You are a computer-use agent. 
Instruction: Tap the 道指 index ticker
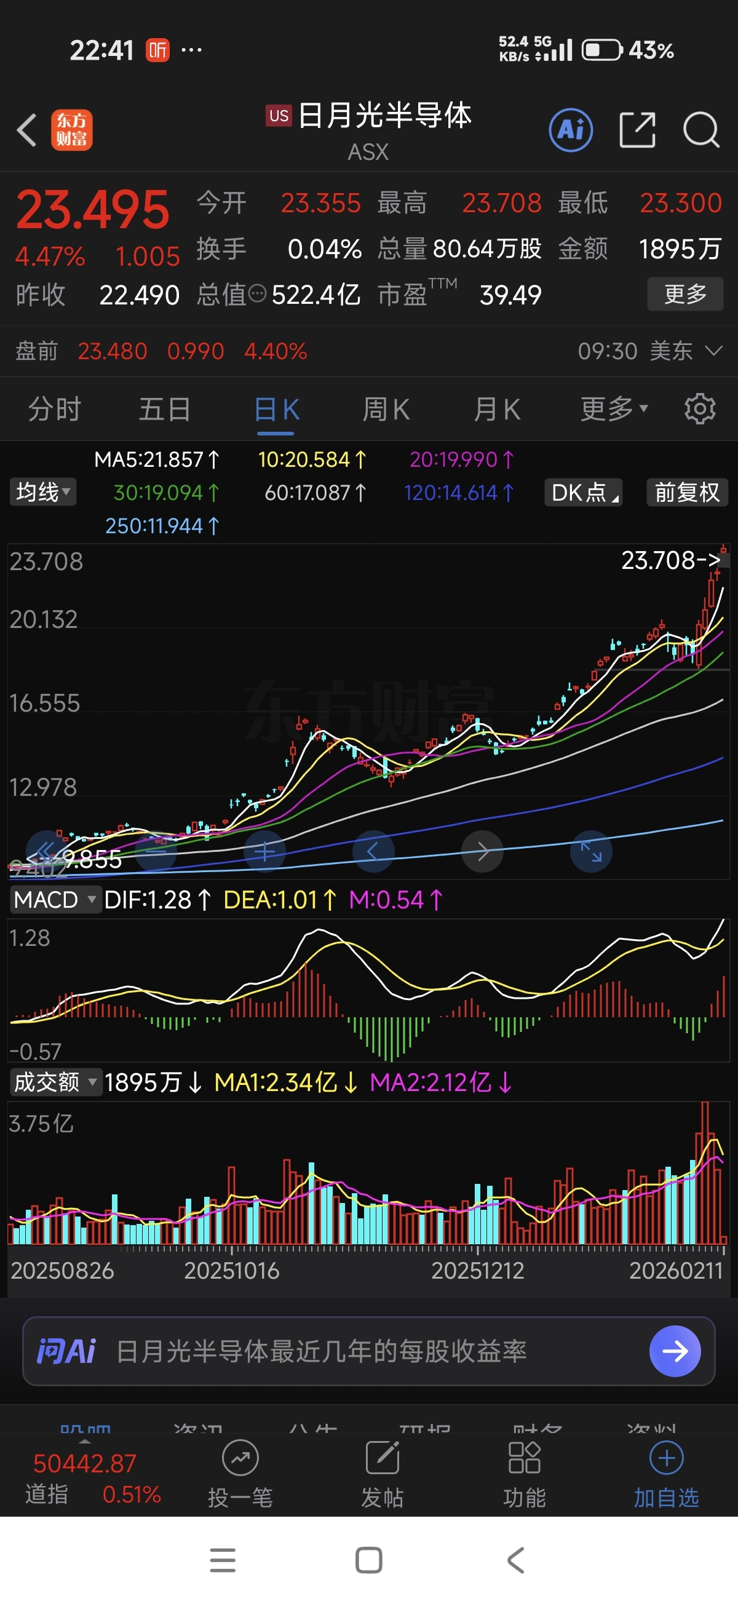[x=92, y=1479]
